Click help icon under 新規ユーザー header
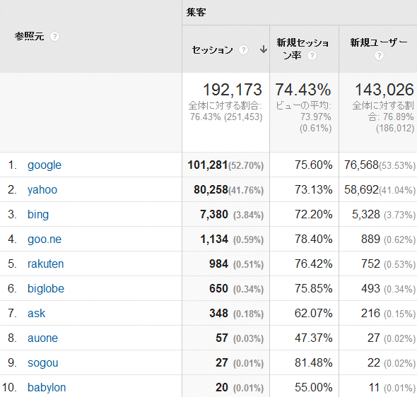This screenshot has width=417, height=397. coord(379,56)
